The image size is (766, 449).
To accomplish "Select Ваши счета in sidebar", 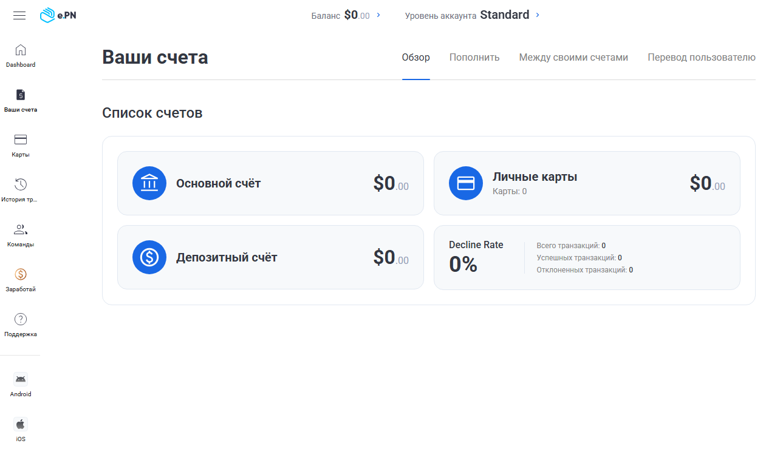I will click(21, 101).
